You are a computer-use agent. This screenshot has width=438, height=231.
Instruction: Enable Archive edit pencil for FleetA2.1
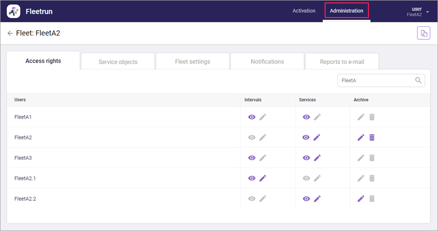tap(361, 178)
